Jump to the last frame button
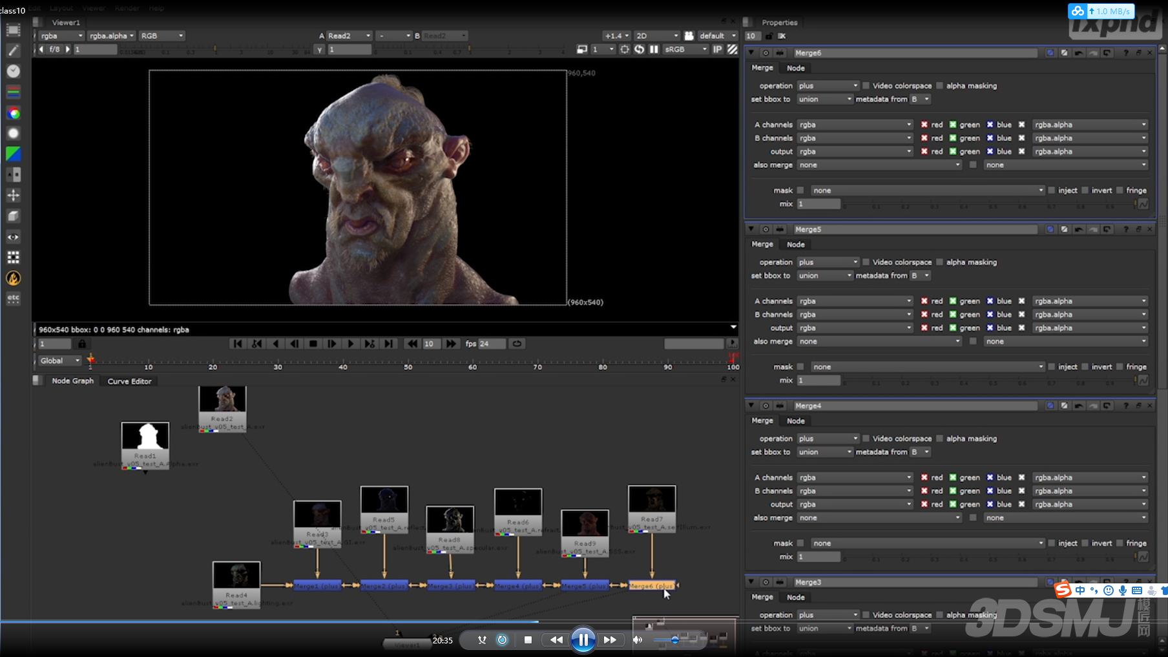Image resolution: width=1168 pixels, height=657 pixels. click(x=388, y=344)
